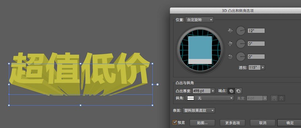Click the blue cube in rotation trackball

pyautogui.click(x=200, y=47)
